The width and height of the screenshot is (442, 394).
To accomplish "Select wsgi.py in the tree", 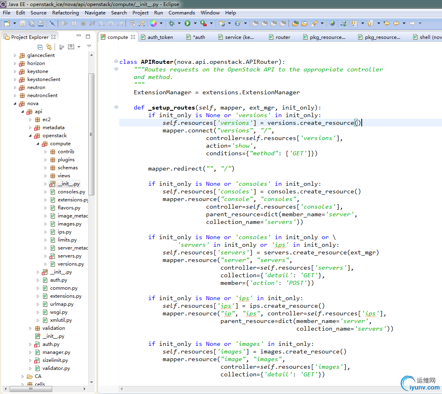I will 59,312.
